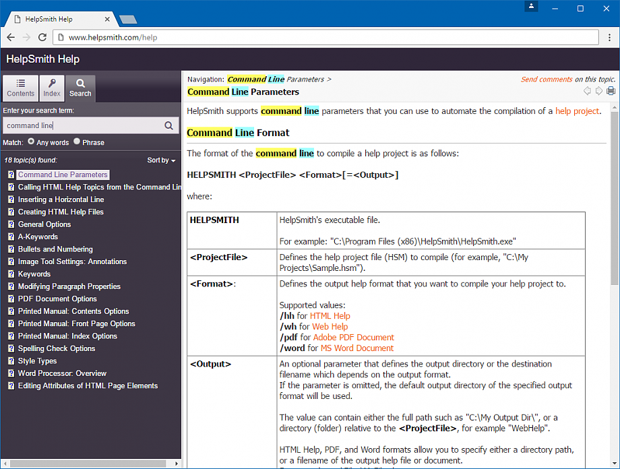Screen dimensions: 620x469
Task: Follow the Adobe PDF Document link
Action: [x=353, y=338]
